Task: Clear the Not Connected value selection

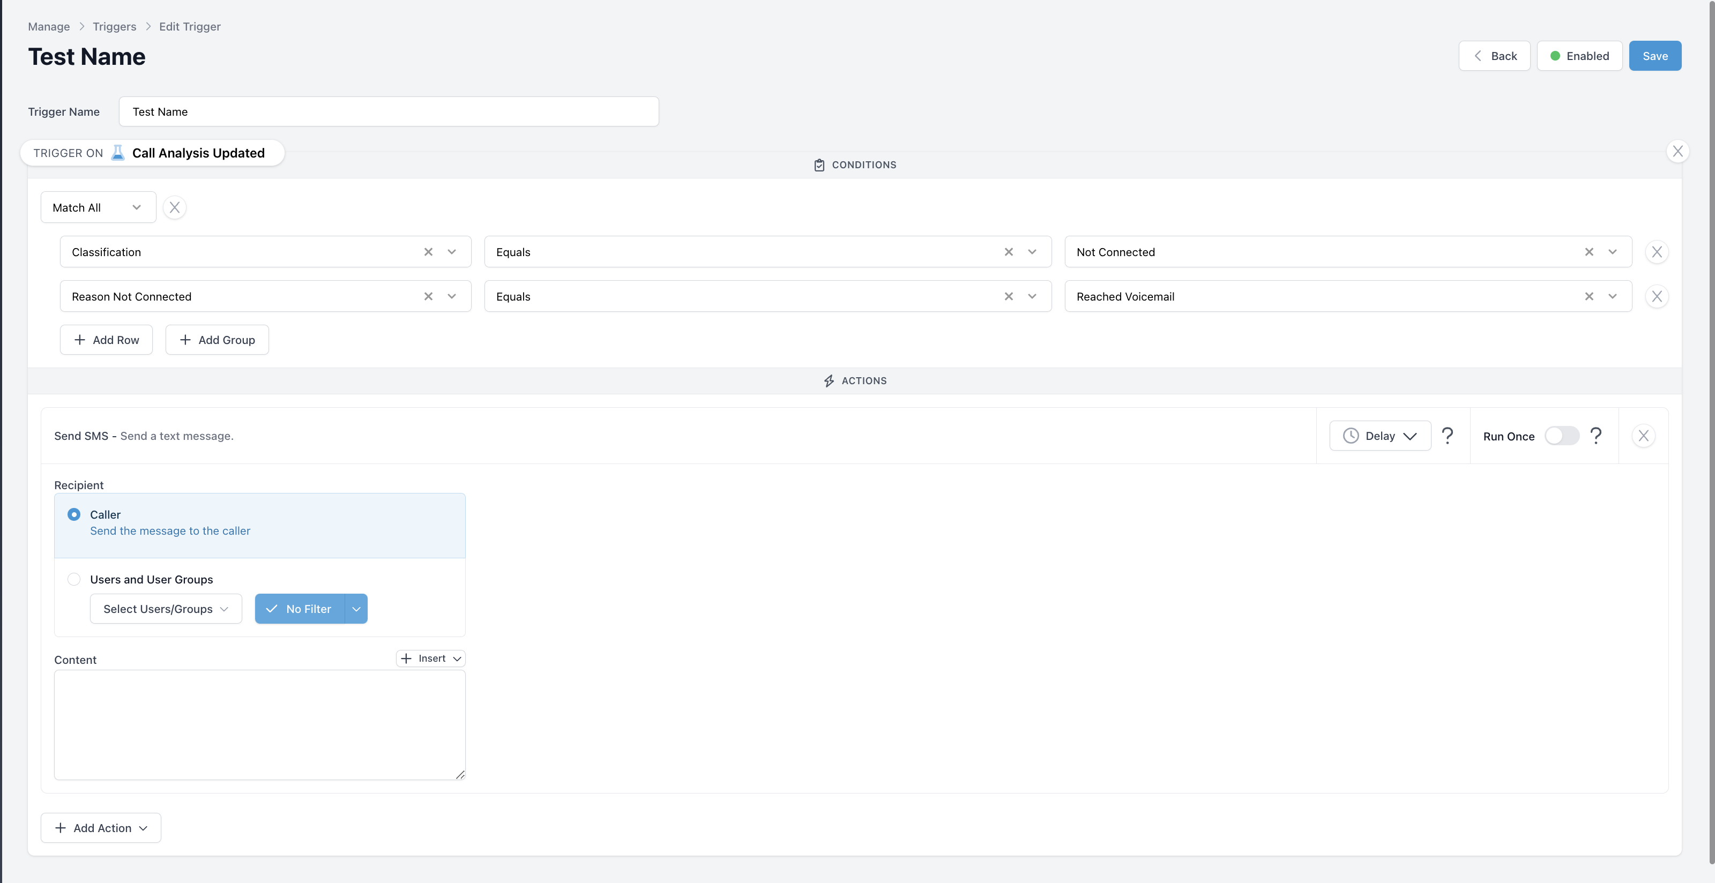Action: [1589, 252]
